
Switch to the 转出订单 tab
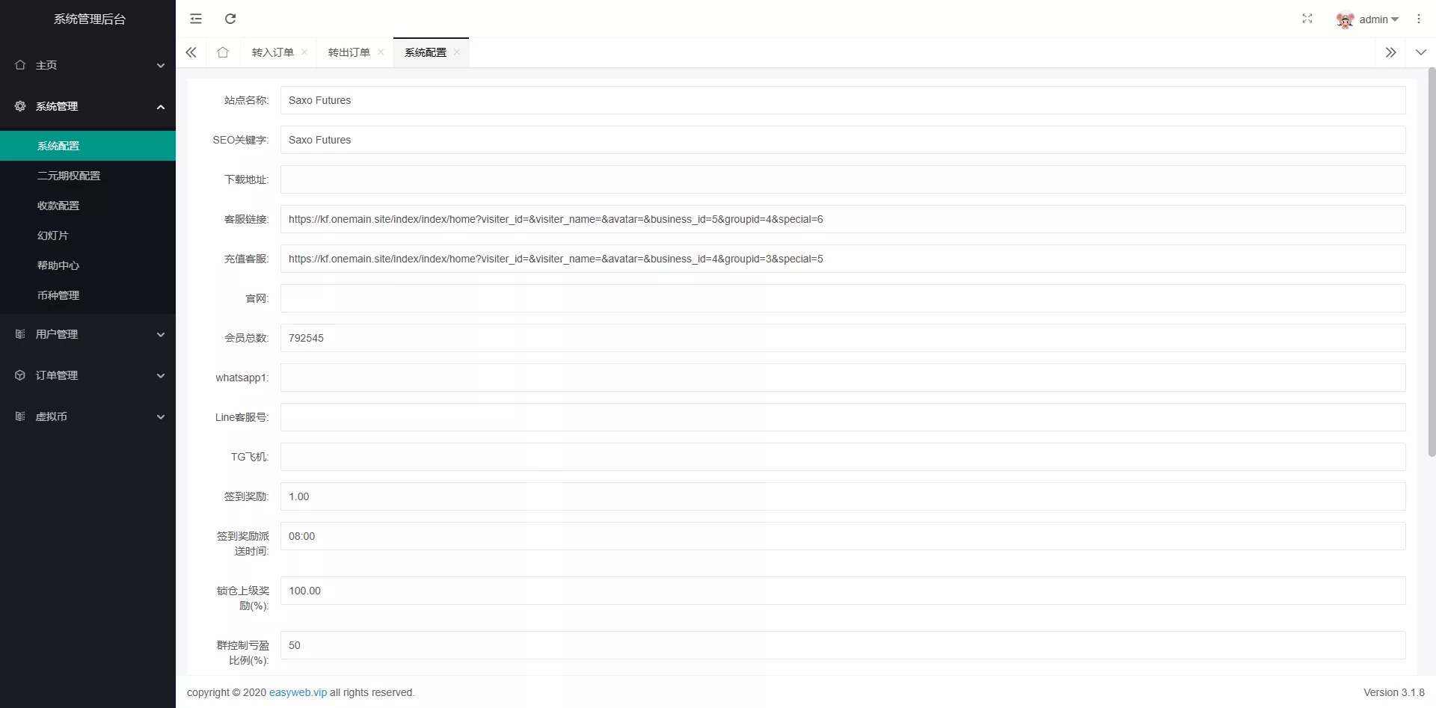point(349,52)
